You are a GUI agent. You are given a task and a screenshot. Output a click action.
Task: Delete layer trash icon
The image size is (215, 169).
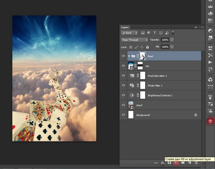click(x=196, y=163)
